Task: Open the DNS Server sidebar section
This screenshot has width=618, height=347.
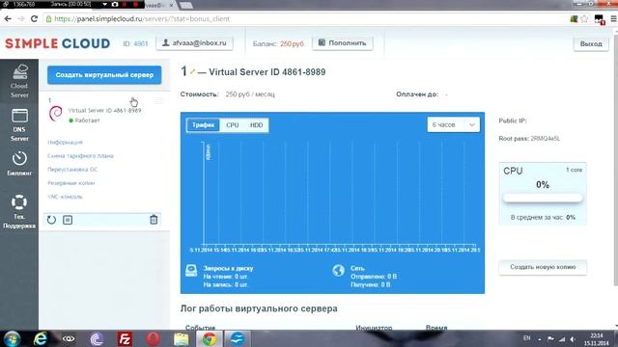Action: click(x=19, y=124)
